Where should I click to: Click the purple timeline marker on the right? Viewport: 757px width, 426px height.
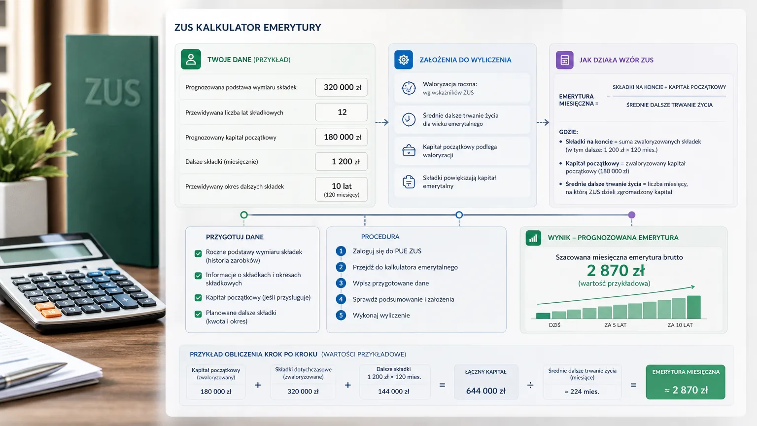click(632, 215)
